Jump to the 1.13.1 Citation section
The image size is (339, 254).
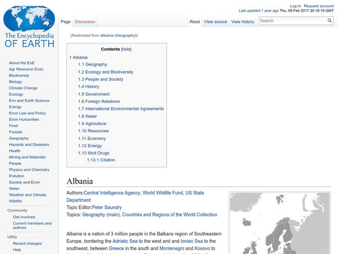pyautogui.click(x=101, y=160)
